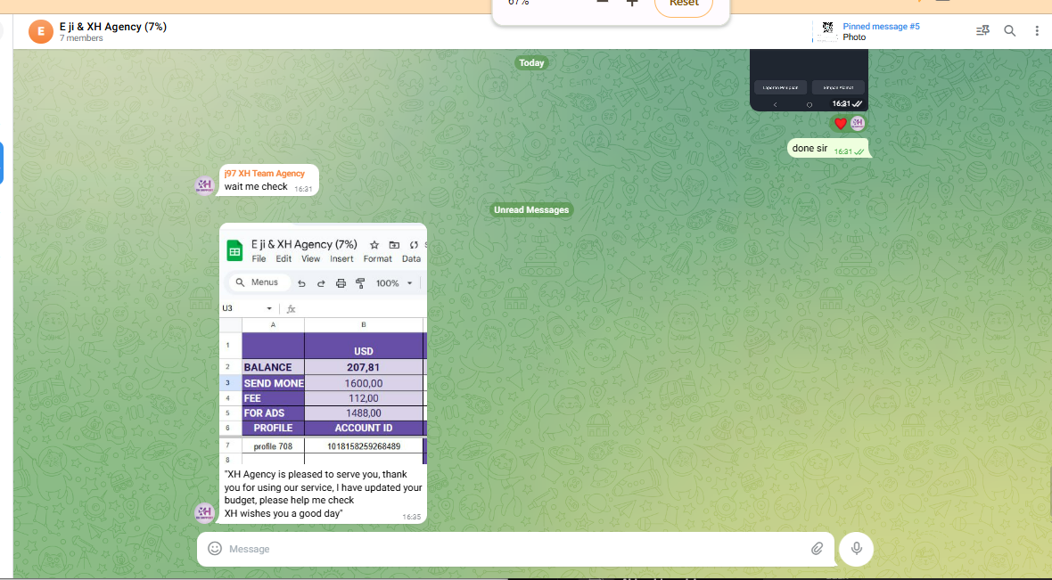Open the pinned messages list icon
Viewport: 1052px width, 580px height.
coord(982,31)
